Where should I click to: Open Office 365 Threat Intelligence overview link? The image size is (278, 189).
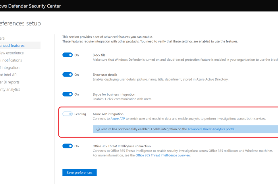point(163,155)
